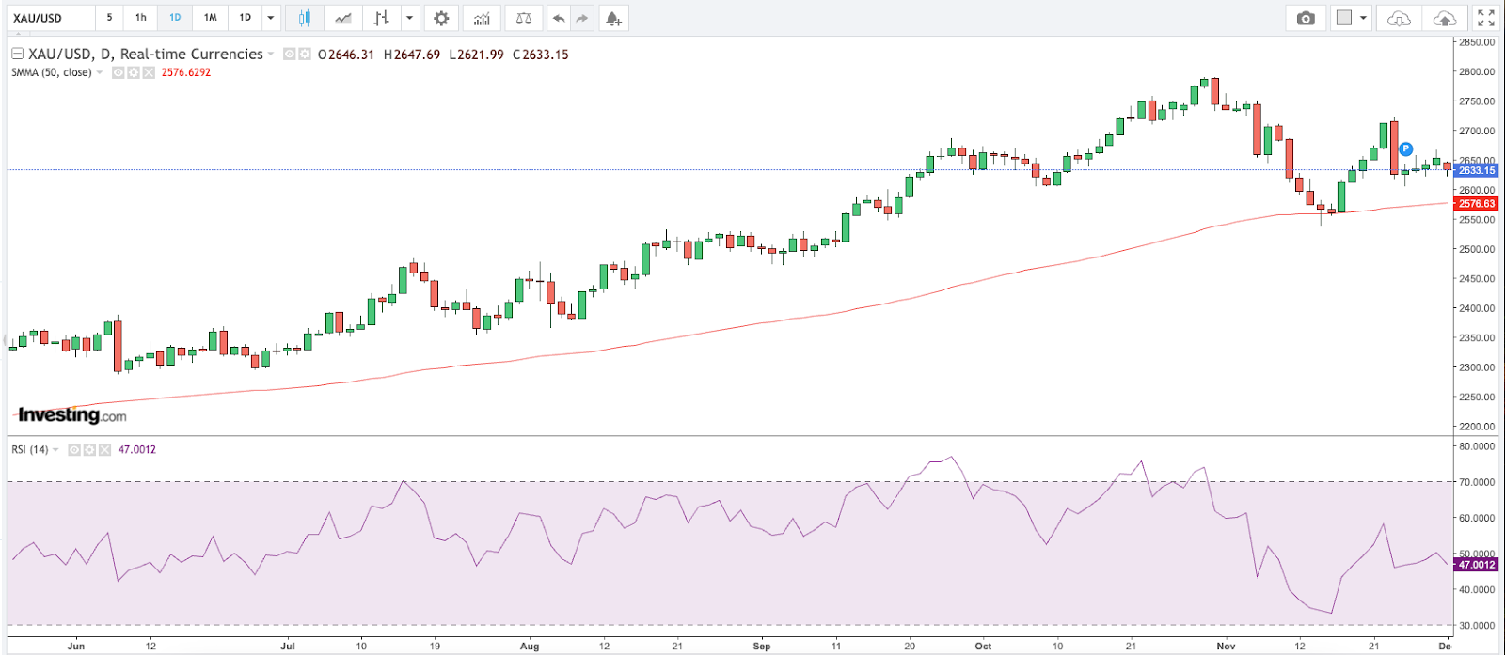1505x655 pixels.
Task: Open chart properties gear in top toolbar
Action: 441,18
